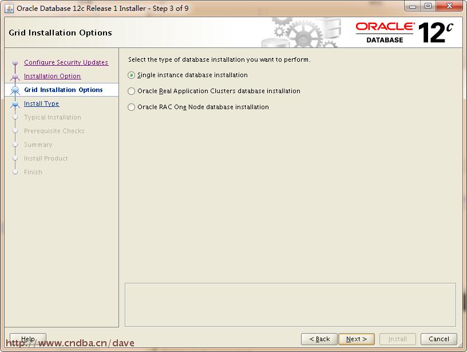Open installer Help
This screenshot has width=467, height=352.
point(28,339)
